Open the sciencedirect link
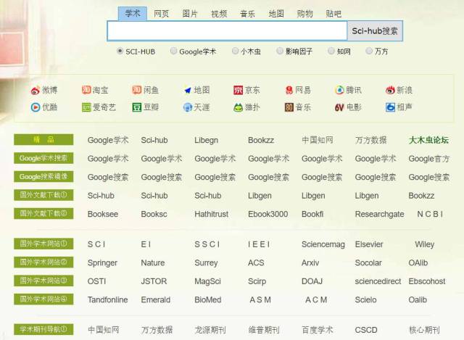This screenshot has width=464, height=340. [x=378, y=281]
